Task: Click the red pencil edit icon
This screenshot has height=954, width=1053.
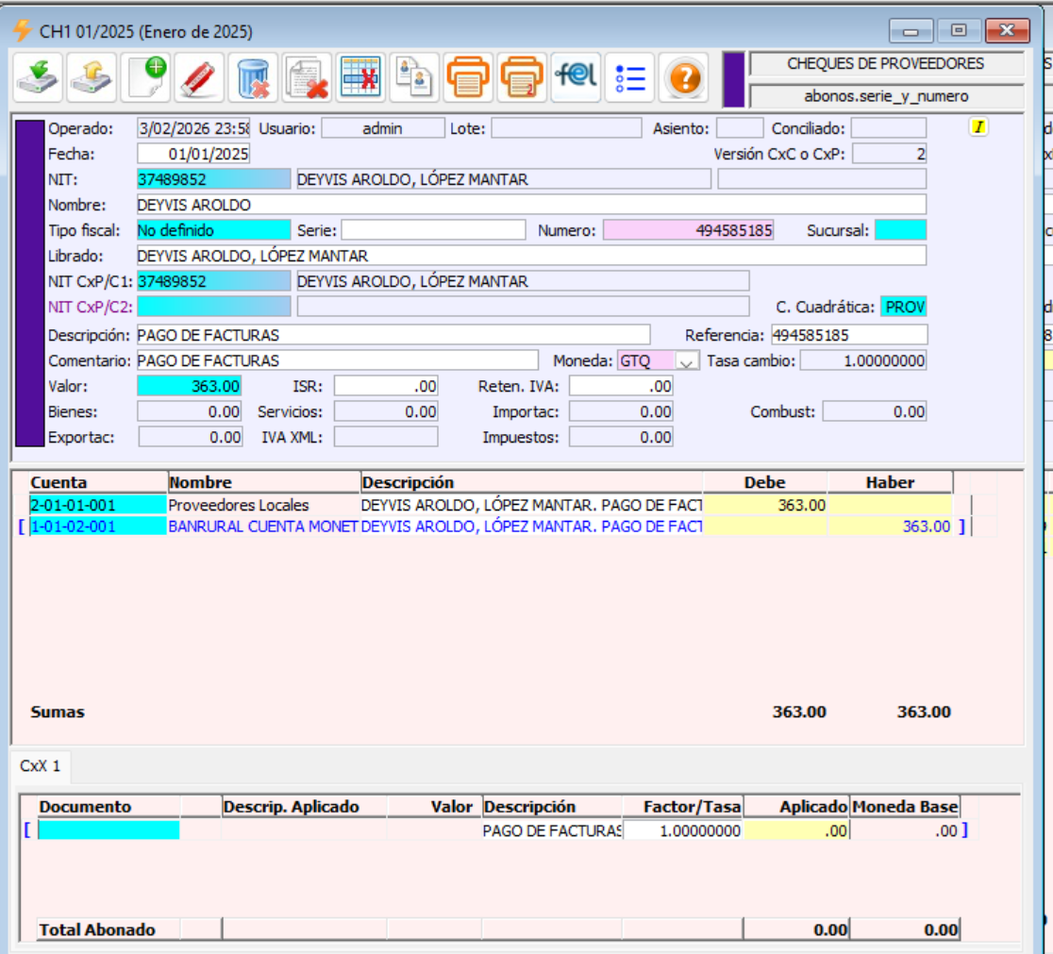Action: coord(199,77)
